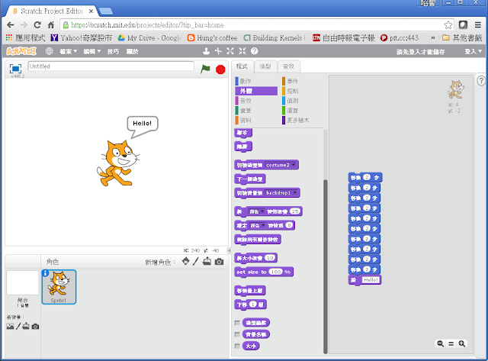The width and height of the screenshot is (488, 361).
Task: Take new backdrop from camera
Action: tap(36, 327)
